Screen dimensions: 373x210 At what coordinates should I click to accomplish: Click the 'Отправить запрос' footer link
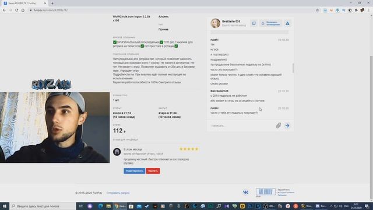click(x=118, y=193)
